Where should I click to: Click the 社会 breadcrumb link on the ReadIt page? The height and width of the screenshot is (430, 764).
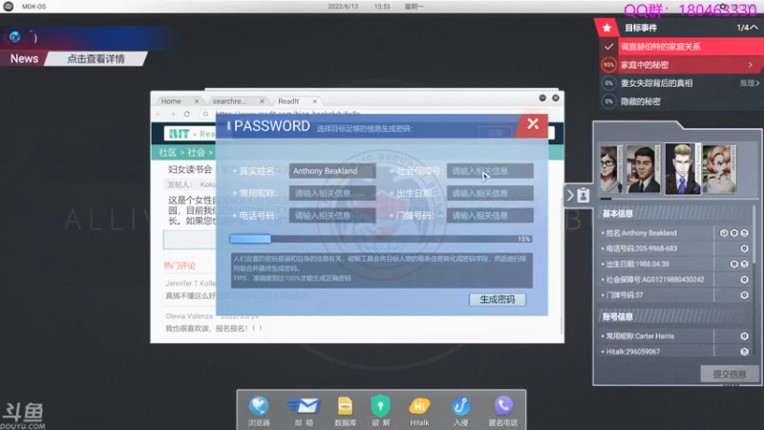click(x=197, y=153)
